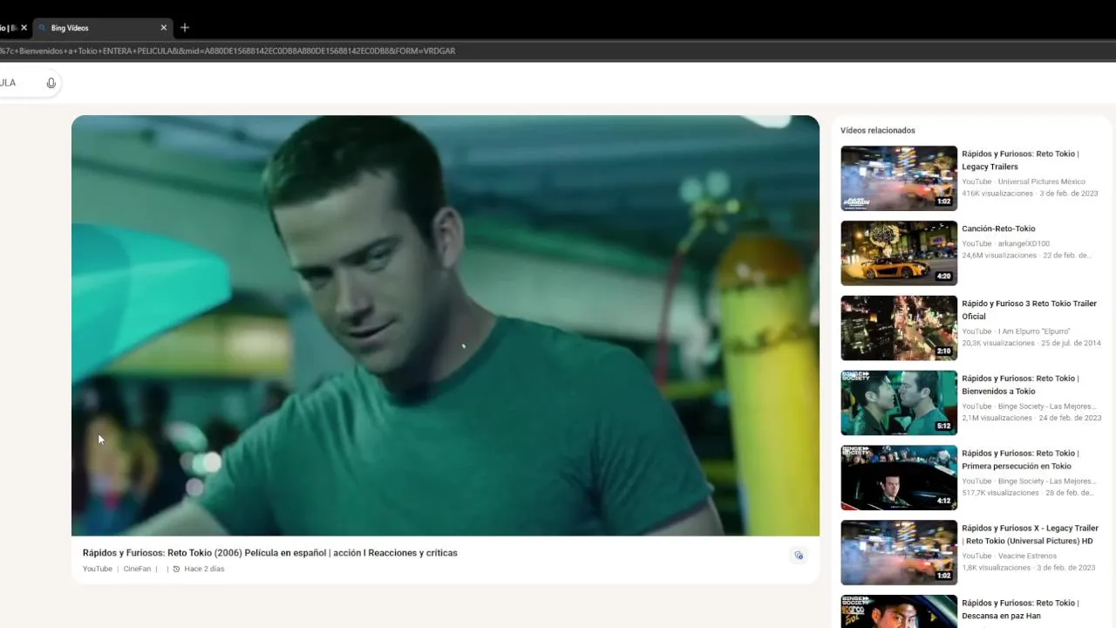Open the Descansa en paz Han thumbnail
This screenshot has width=1116, height=628.
point(899,611)
